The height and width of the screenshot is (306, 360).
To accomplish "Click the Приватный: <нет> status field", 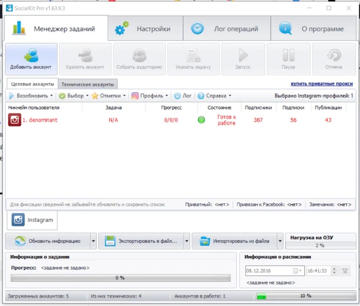I will [207, 204].
